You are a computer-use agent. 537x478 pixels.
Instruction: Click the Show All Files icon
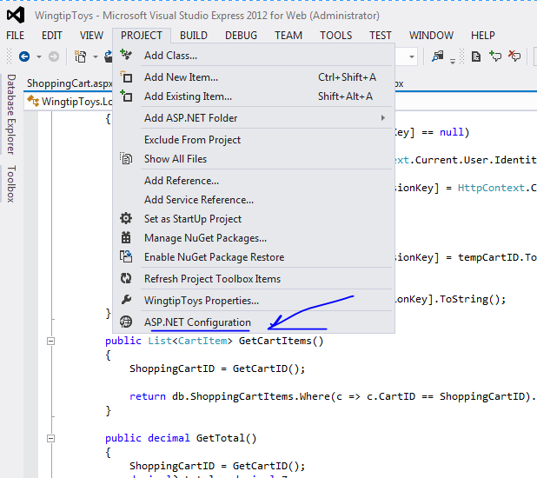click(126, 159)
